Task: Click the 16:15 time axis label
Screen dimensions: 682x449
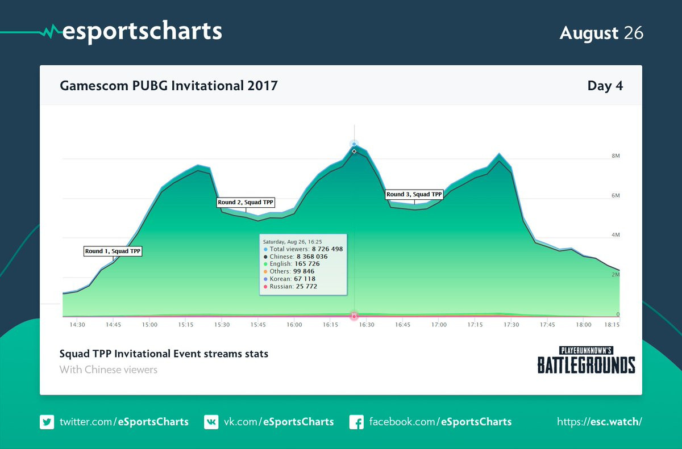Action: (331, 325)
